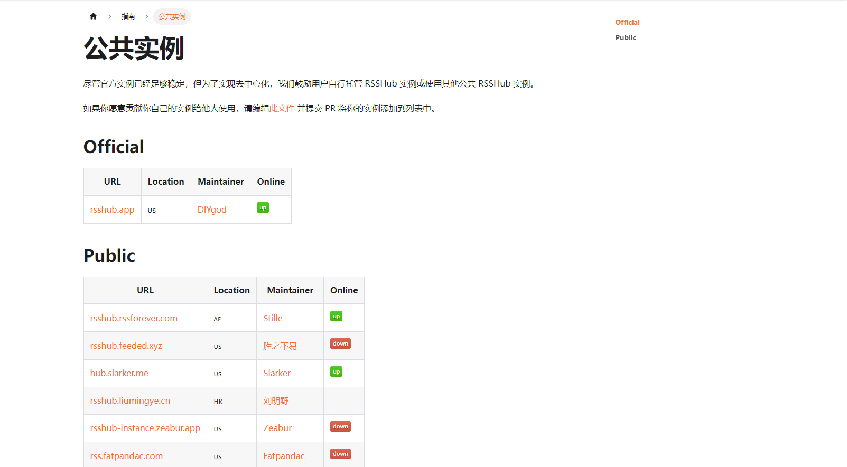
Task: Select the AE location cell for rsshub.rssforever.com
Action: pos(231,318)
